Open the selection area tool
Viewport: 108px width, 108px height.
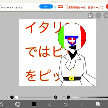(x=98, y=15)
